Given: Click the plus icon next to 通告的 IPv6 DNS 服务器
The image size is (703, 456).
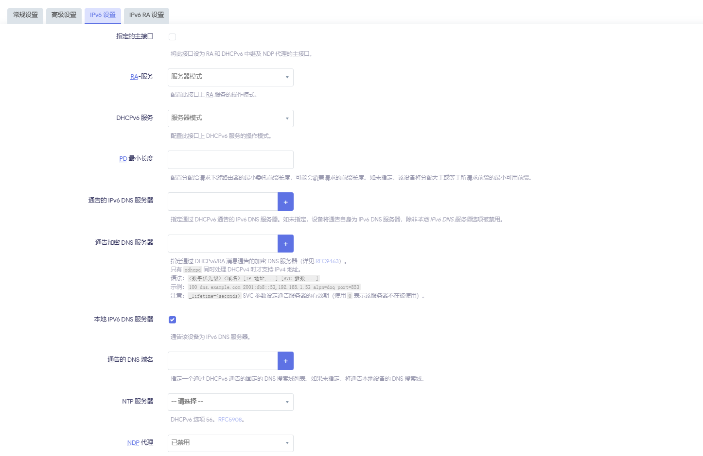Looking at the screenshot, I should point(285,201).
